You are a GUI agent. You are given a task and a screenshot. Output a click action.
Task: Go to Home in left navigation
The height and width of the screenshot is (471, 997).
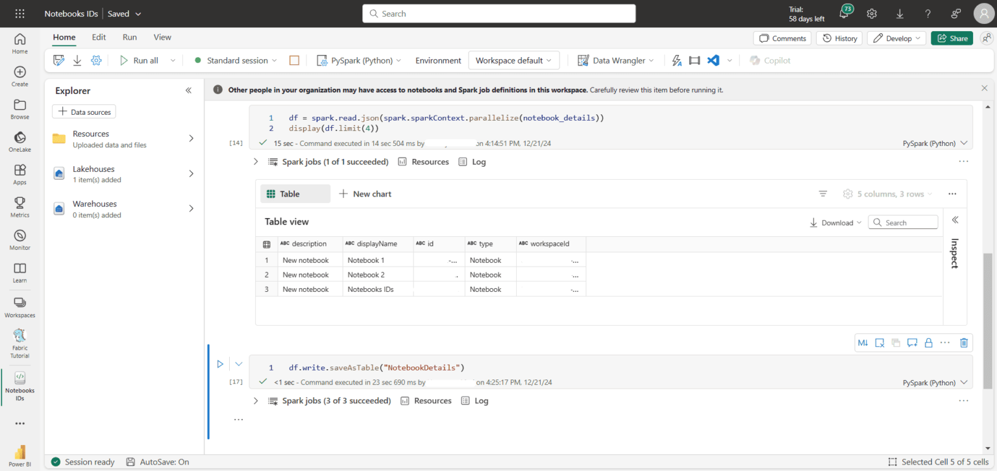(x=19, y=43)
